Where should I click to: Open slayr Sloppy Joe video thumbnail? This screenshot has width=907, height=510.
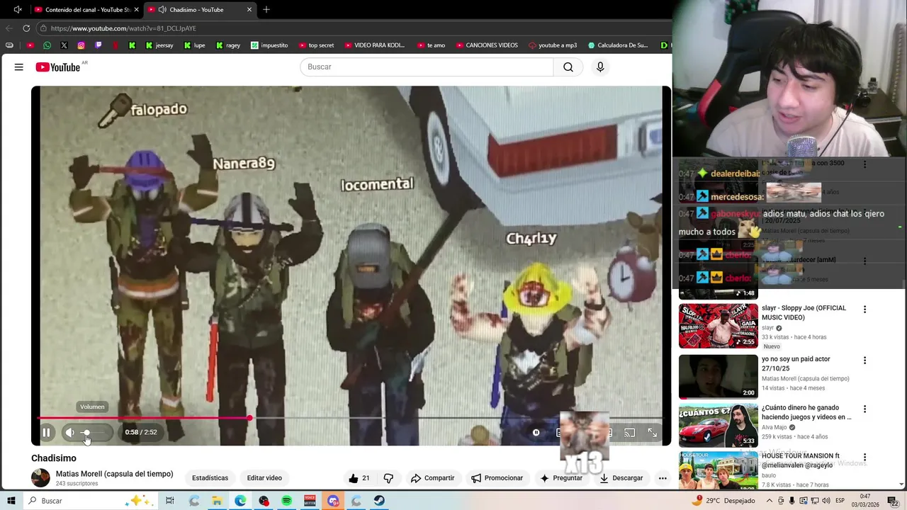(x=718, y=326)
